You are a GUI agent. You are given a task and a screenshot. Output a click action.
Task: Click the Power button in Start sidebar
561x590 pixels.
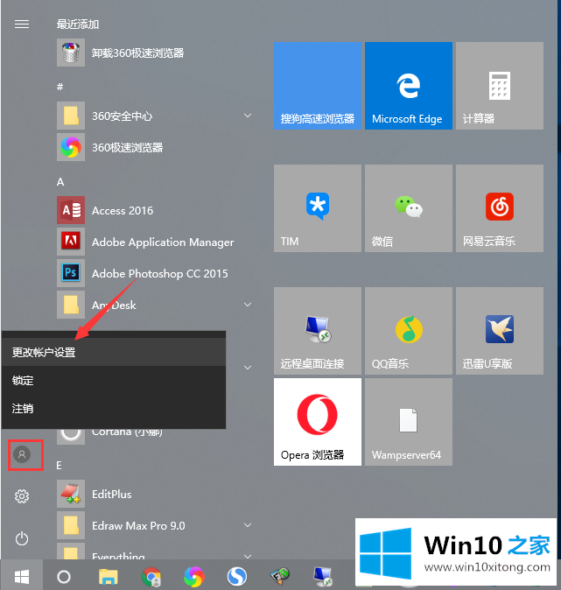click(x=22, y=539)
